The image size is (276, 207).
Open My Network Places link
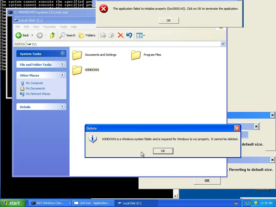coord(38,94)
